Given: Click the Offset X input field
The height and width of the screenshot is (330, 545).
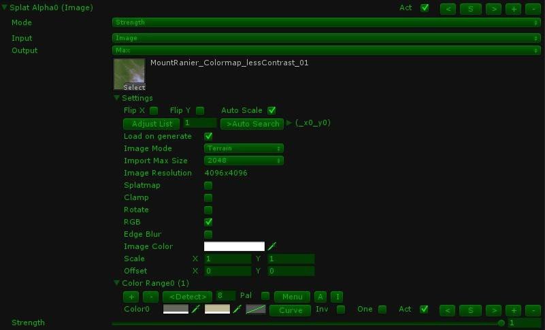Looking at the screenshot, I should point(228,271).
